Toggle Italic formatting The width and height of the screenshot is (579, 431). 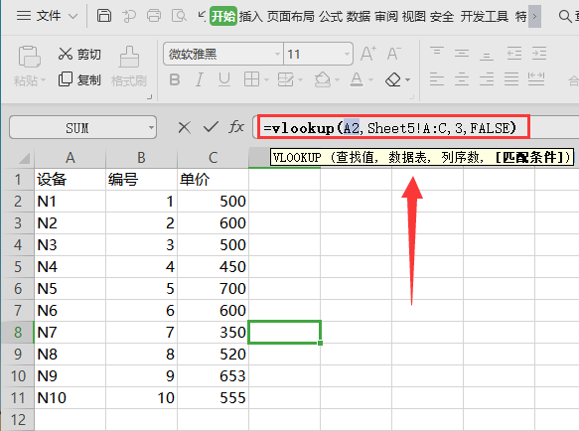point(200,79)
